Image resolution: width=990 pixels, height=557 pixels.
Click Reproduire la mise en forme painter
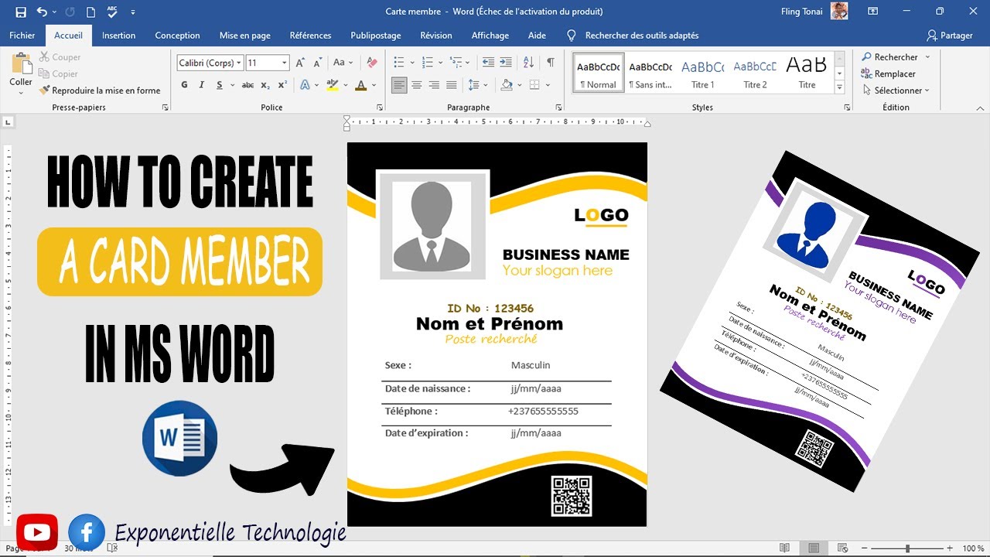click(100, 91)
